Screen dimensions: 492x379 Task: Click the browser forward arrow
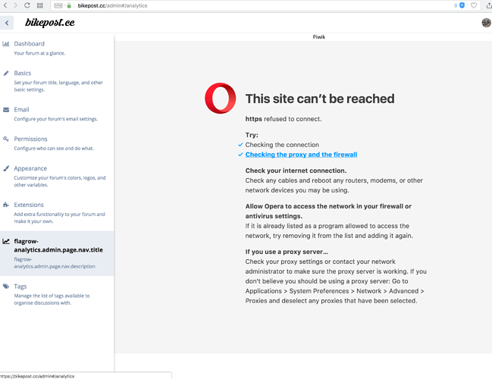[x=15, y=5]
